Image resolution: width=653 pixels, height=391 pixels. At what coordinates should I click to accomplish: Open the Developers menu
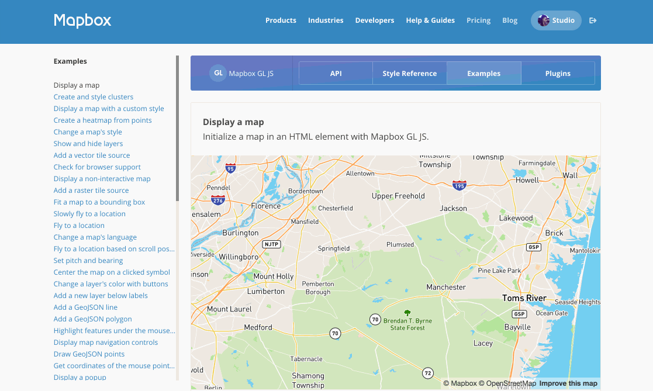(374, 20)
